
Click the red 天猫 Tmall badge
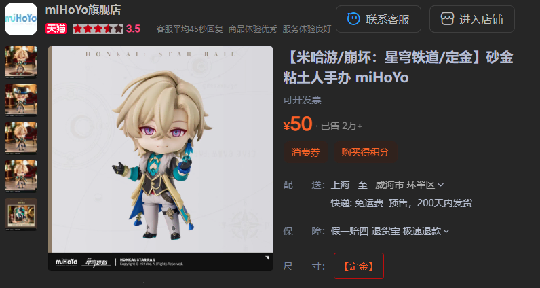pyautogui.click(x=56, y=29)
